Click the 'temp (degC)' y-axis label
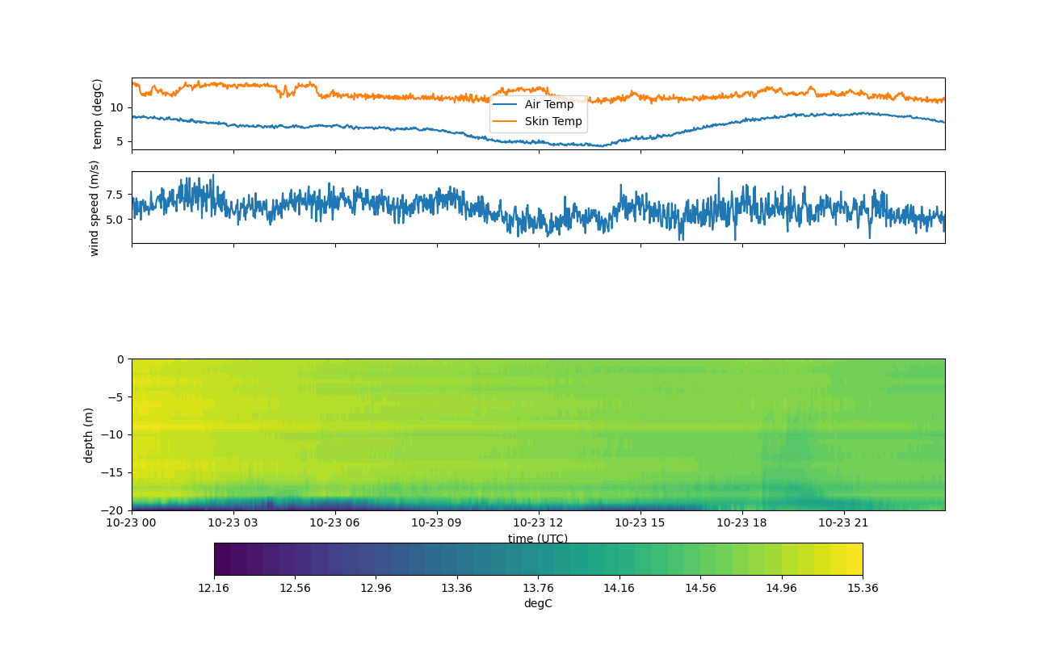Image resolution: width=1050 pixels, height=646 pixels. pos(98,114)
